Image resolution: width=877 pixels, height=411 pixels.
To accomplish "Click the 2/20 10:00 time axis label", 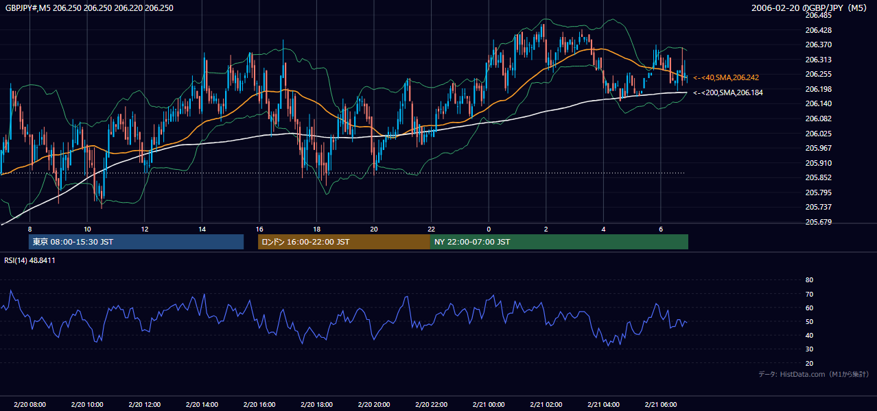I will coord(87,405).
